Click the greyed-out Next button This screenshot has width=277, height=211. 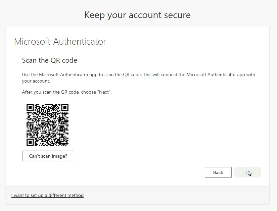(x=248, y=172)
